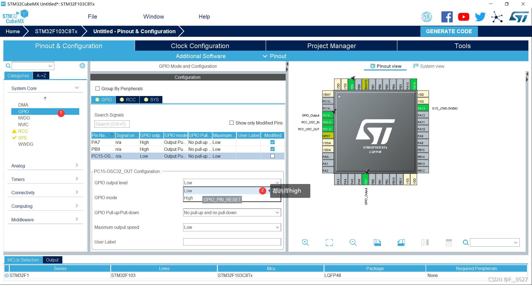Click the BOOT0 pin on the chip

365,84
